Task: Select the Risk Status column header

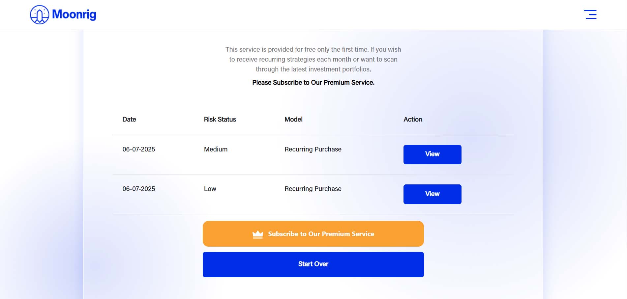Action: point(220,119)
